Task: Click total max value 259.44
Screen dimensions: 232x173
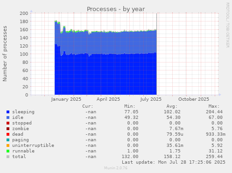Action: pyautogui.click(x=214, y=157)
